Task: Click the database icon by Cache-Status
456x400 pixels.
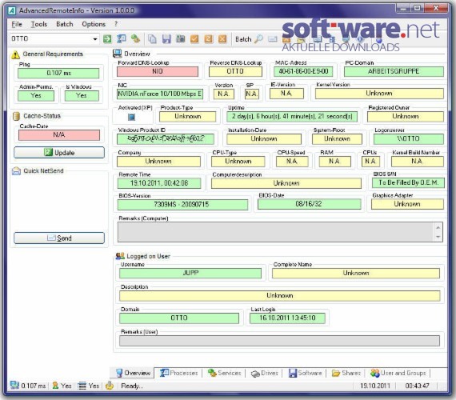Action: pos(16,116)
